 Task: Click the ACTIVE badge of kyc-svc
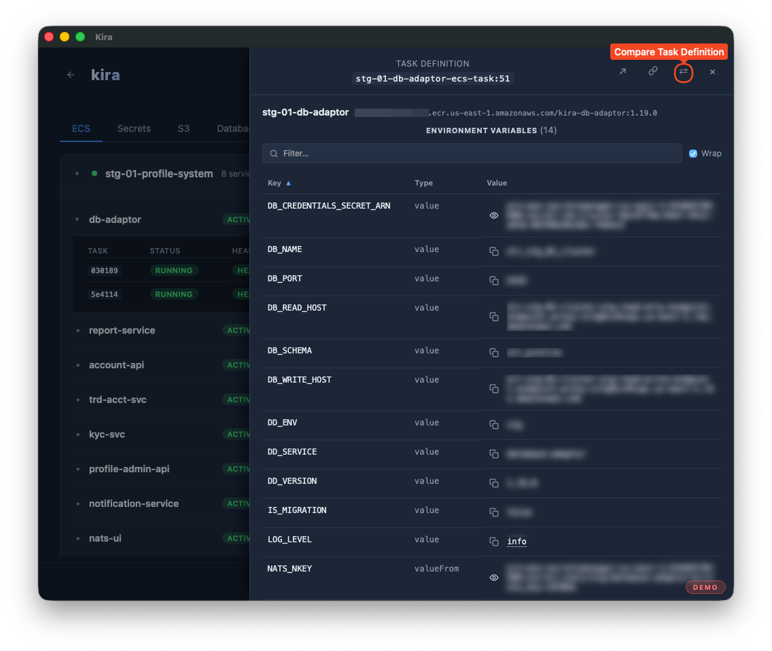coord(238,434)
